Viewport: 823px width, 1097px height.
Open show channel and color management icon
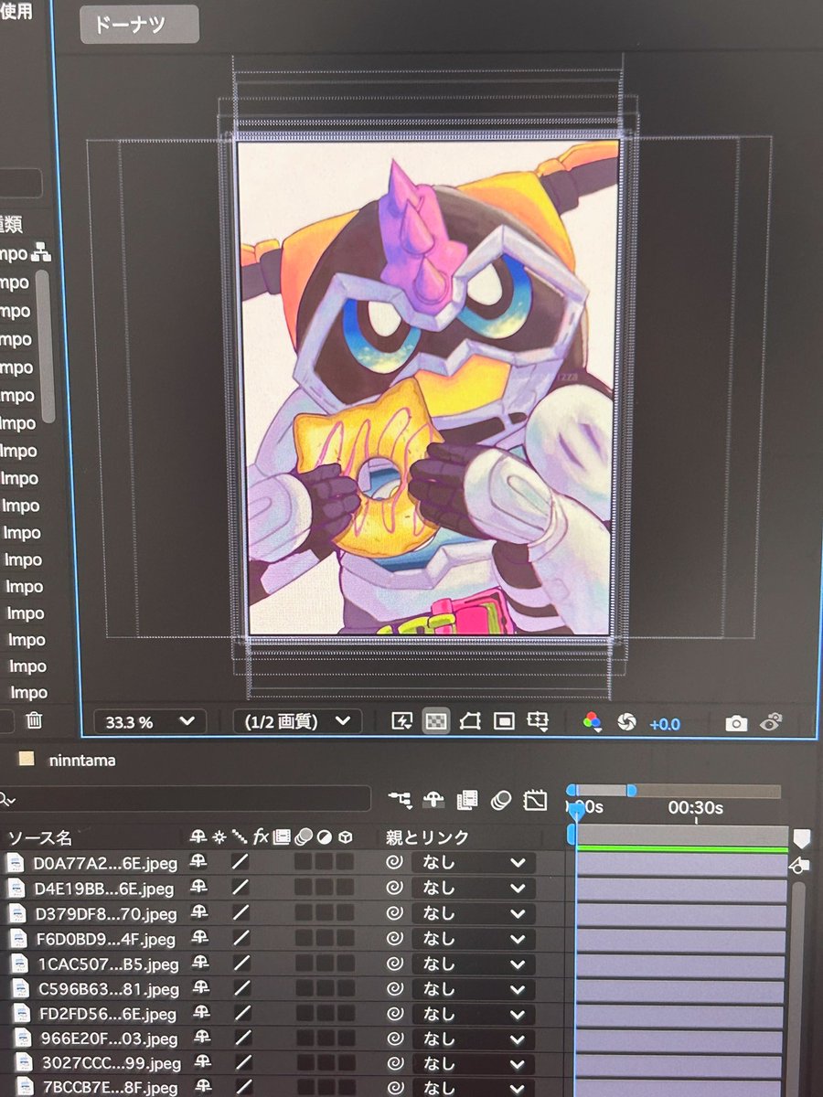click(593, 722)
